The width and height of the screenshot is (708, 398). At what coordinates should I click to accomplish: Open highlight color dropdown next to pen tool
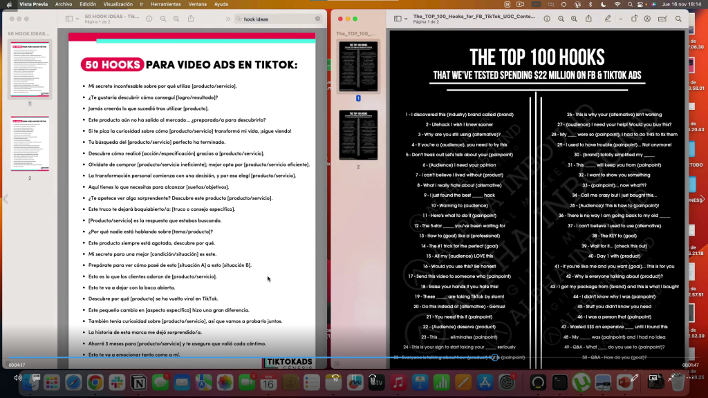(x=620, y=19)
